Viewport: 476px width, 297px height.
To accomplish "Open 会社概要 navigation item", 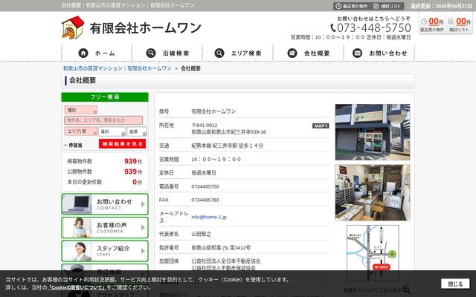I will point(309,53).
